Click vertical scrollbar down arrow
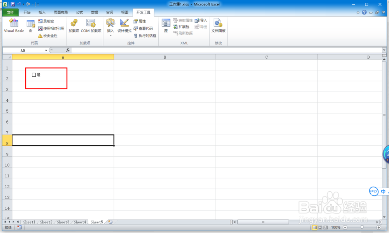This screenshot has height=233, width=389. point(384,217)
